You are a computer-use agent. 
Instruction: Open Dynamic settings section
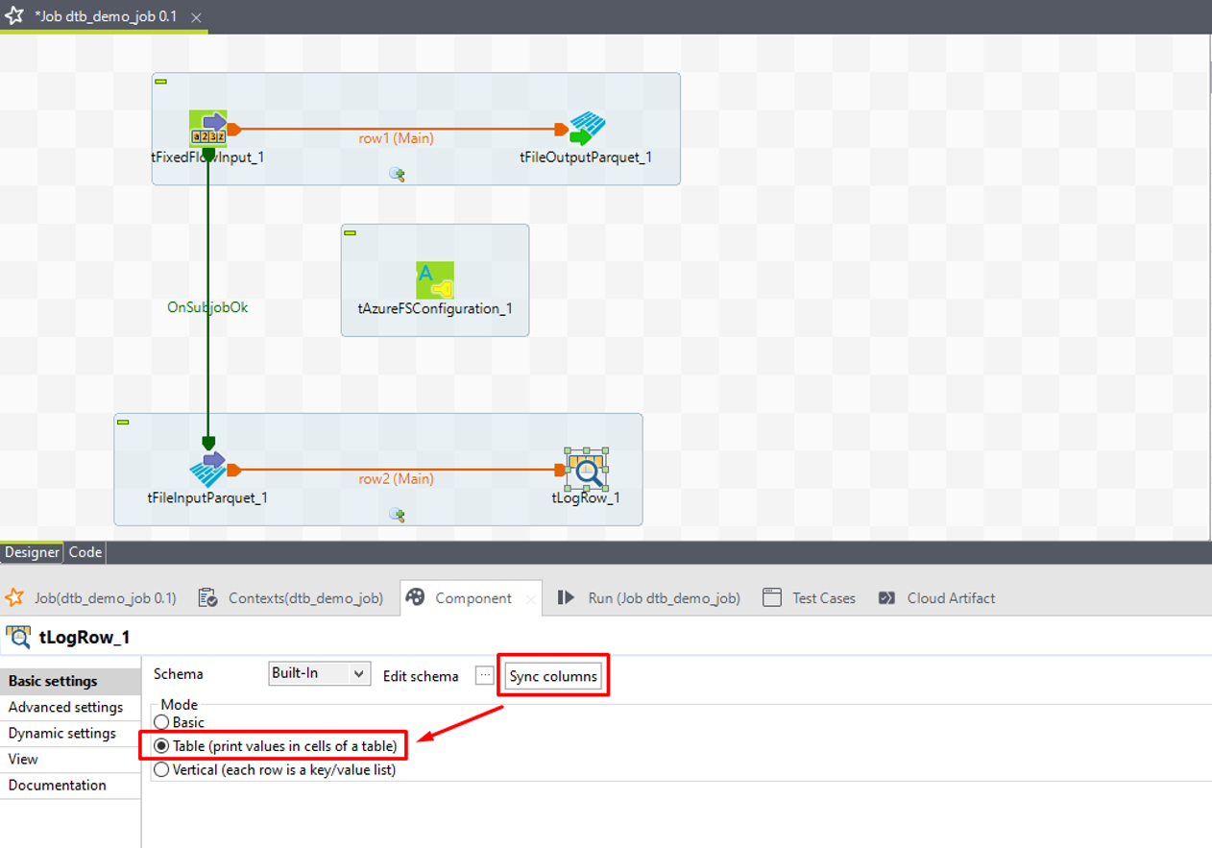pyautogui.click(x=70, y=733)
